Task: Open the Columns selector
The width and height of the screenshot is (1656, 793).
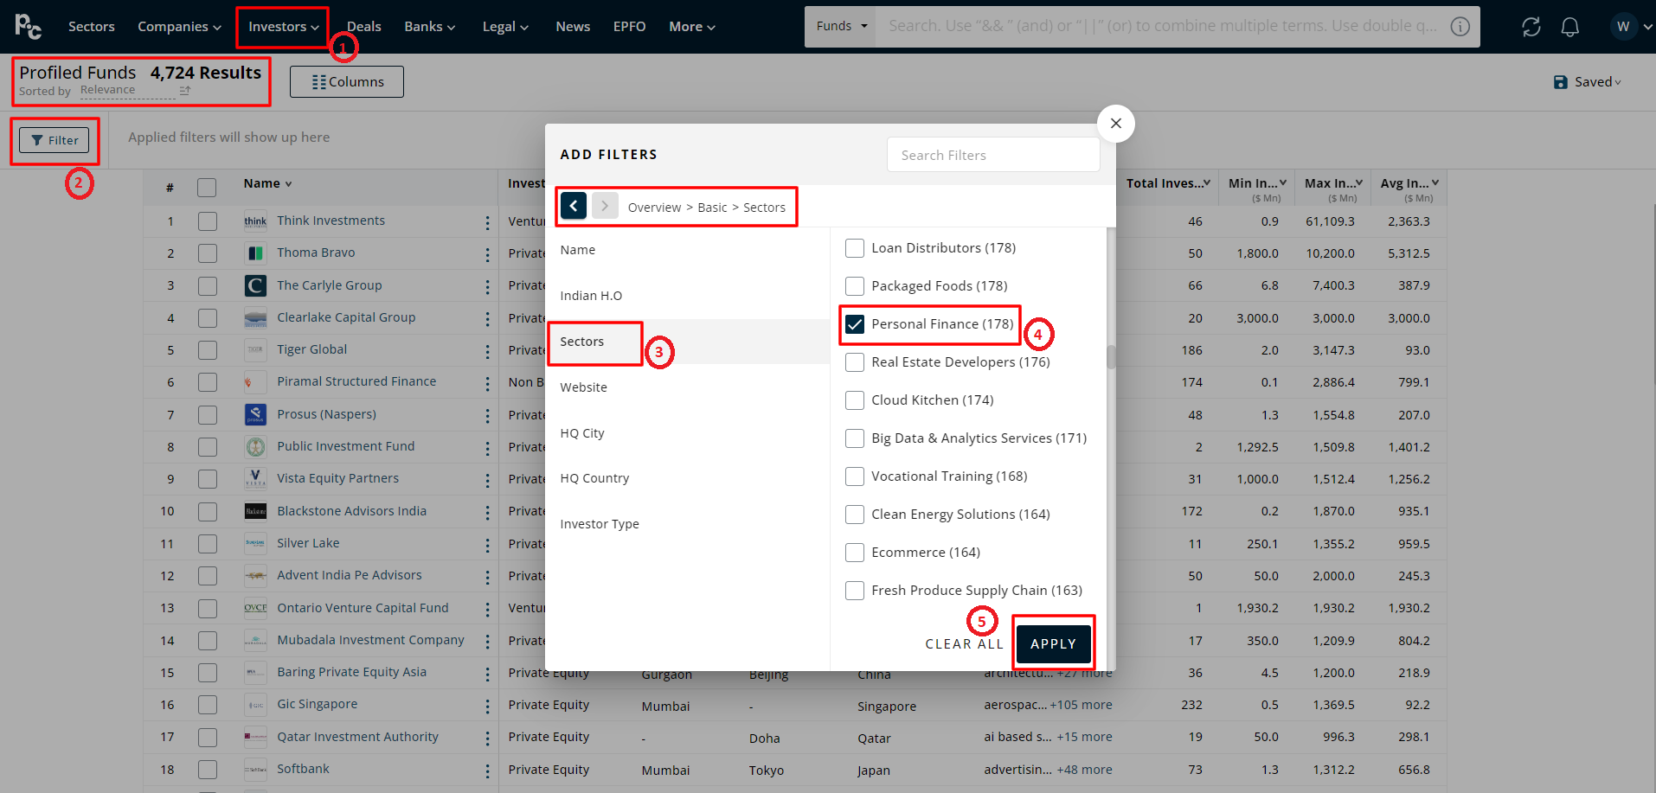Action: point(347,82)
